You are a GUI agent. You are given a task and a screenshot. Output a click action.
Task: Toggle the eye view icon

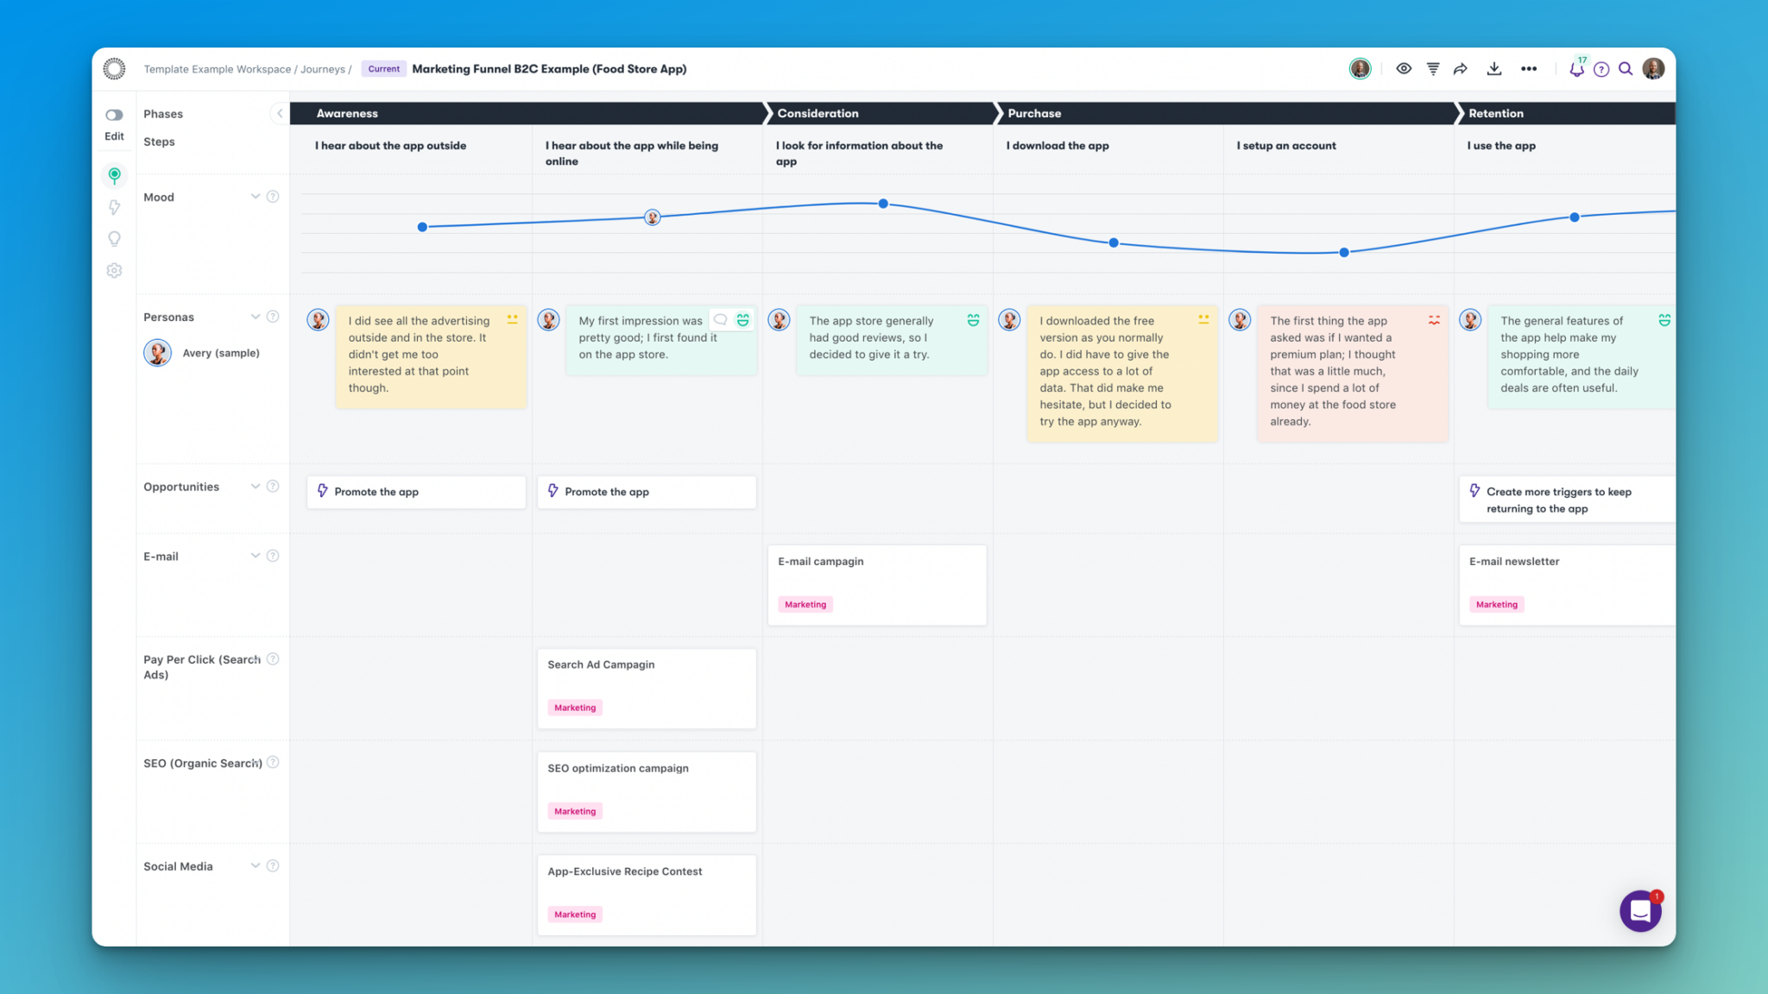(x=1404, y=69)
